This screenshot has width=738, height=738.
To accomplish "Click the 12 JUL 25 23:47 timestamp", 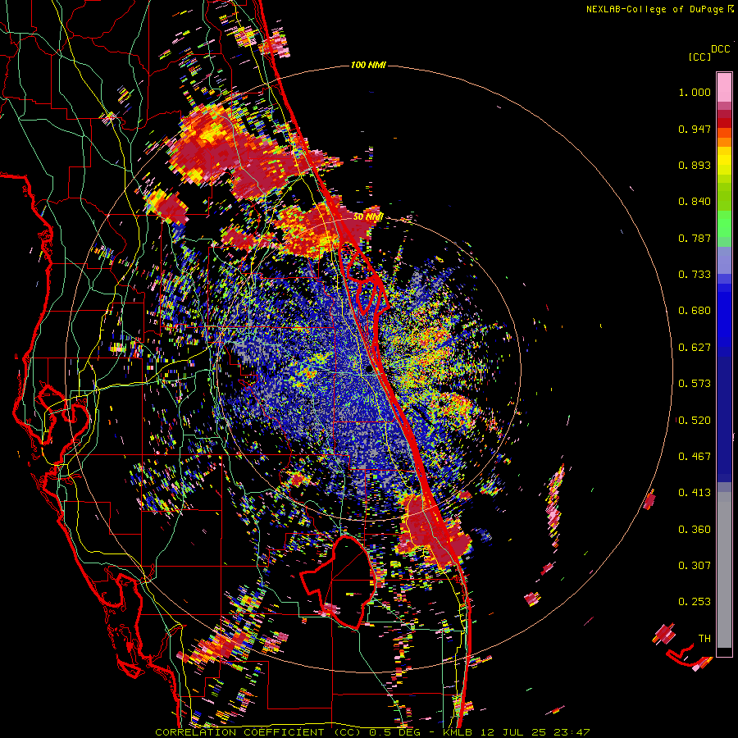I will tap(535, 732).
